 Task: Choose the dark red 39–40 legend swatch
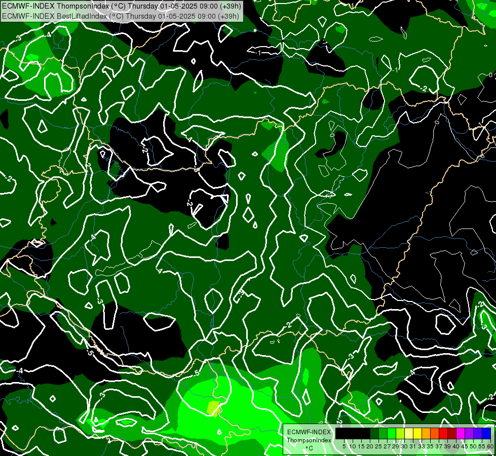pyautogui.click(x=452, y=433)
